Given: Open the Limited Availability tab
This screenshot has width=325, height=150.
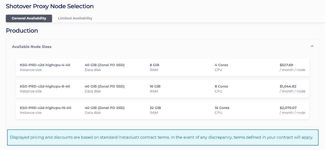Looking at the screenshot, I should pos(75,18).
